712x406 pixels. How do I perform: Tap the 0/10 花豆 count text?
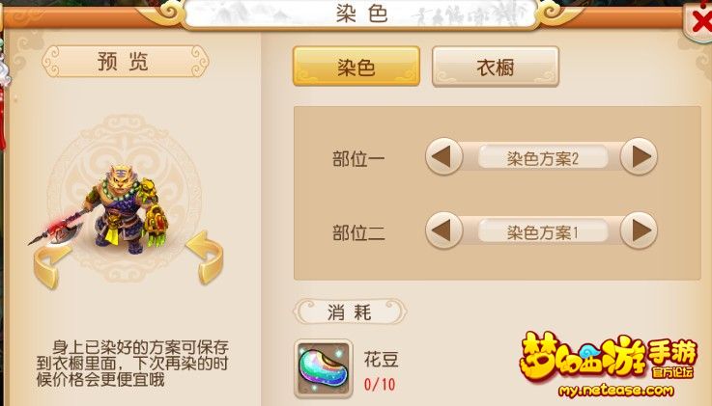point(380,385)
